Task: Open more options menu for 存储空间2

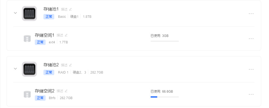Action: coord(251,94)
